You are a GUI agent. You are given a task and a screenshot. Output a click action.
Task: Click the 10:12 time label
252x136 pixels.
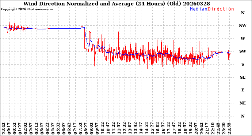(102, 129)
